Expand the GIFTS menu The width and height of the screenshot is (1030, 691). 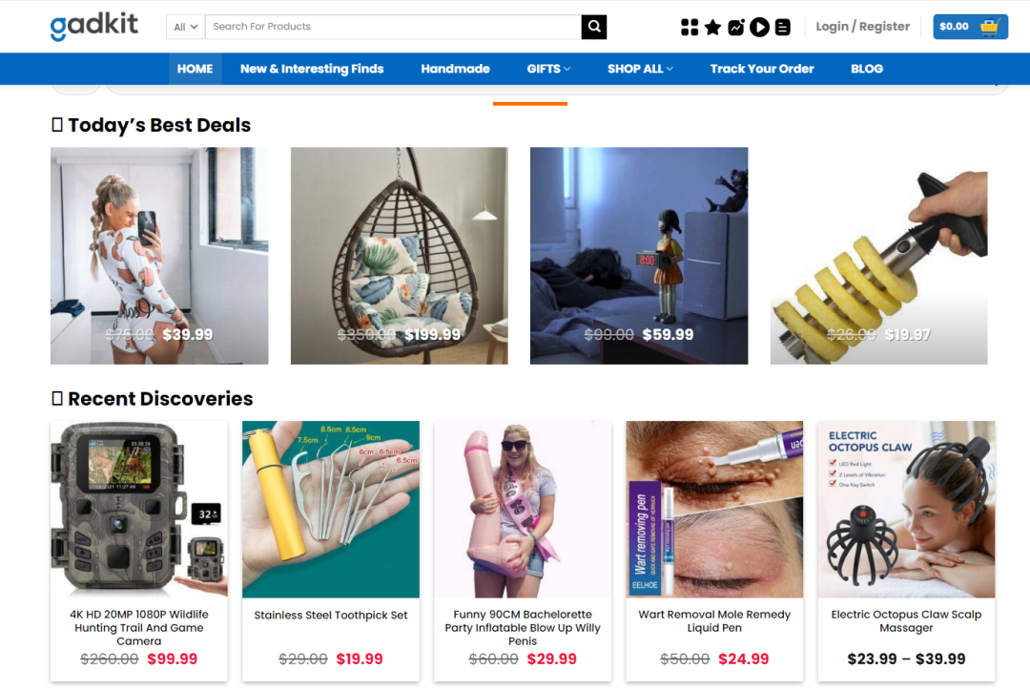[x=548, y=69]
